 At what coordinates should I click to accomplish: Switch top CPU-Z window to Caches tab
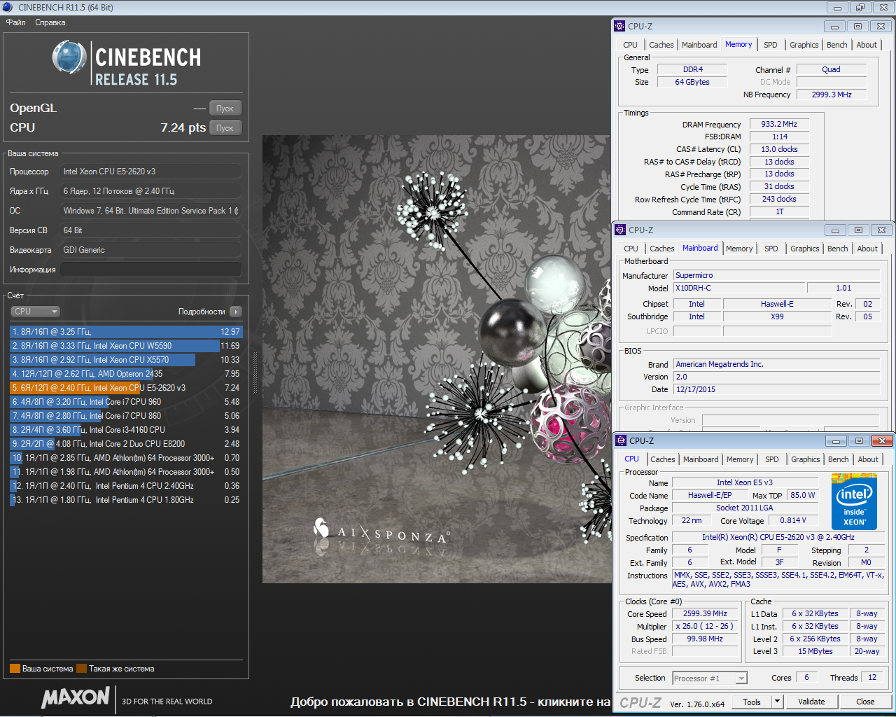[661, 45]
